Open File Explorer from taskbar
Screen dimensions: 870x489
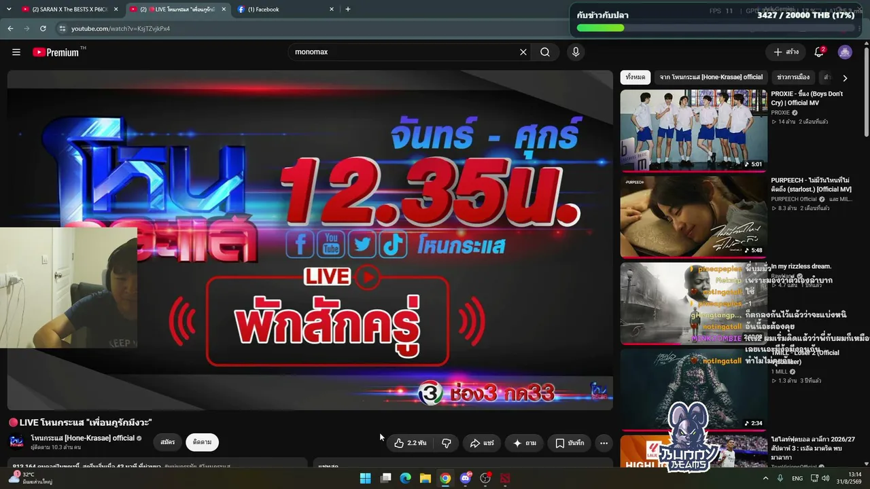(425, 478)
